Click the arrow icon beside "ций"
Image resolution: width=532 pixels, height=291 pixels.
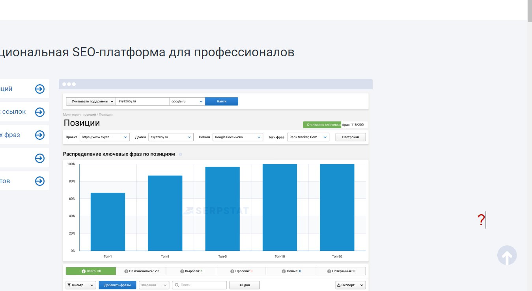tap(40, 89)
